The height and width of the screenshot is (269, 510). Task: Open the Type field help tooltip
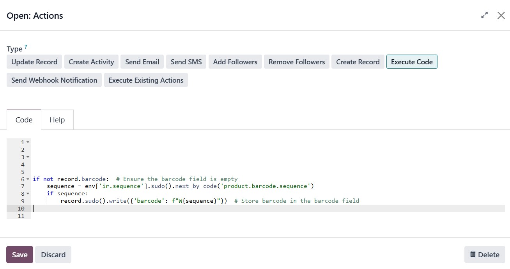pos(26,47)
